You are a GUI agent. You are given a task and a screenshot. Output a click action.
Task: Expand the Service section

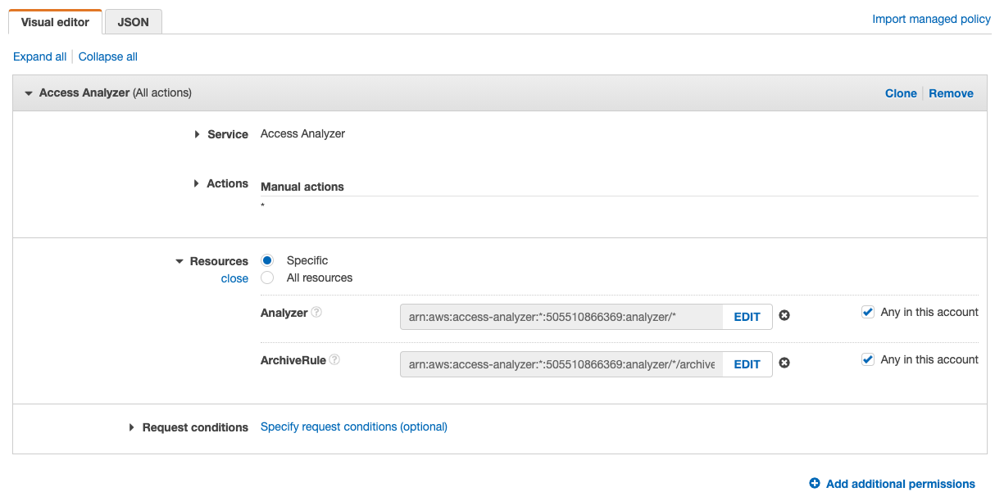tap(198, 134)
